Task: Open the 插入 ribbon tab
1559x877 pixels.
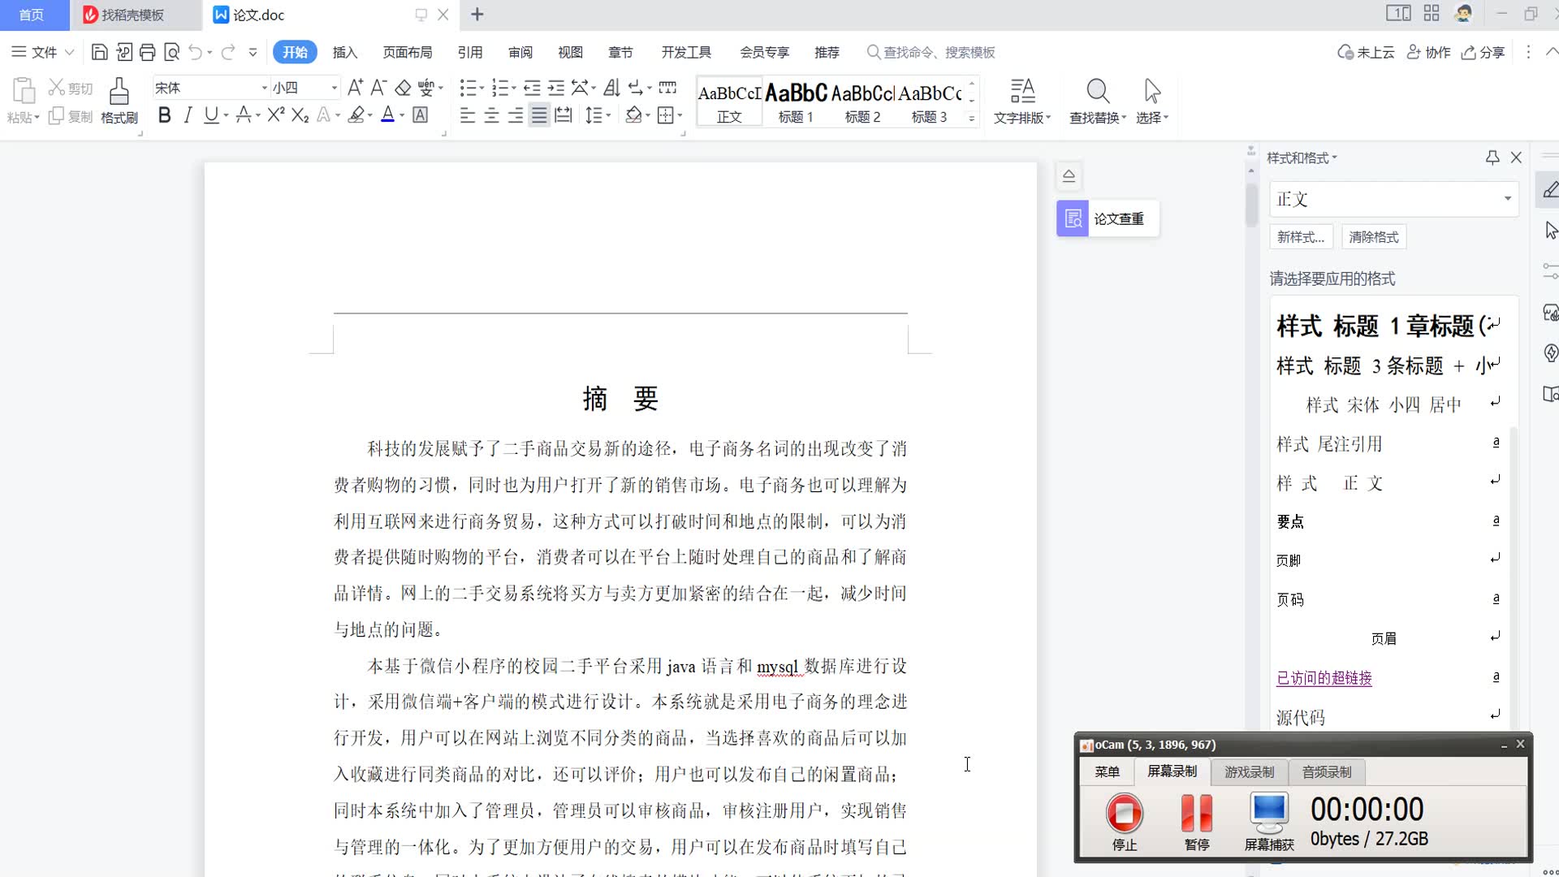Action: [x=344, y=53]
